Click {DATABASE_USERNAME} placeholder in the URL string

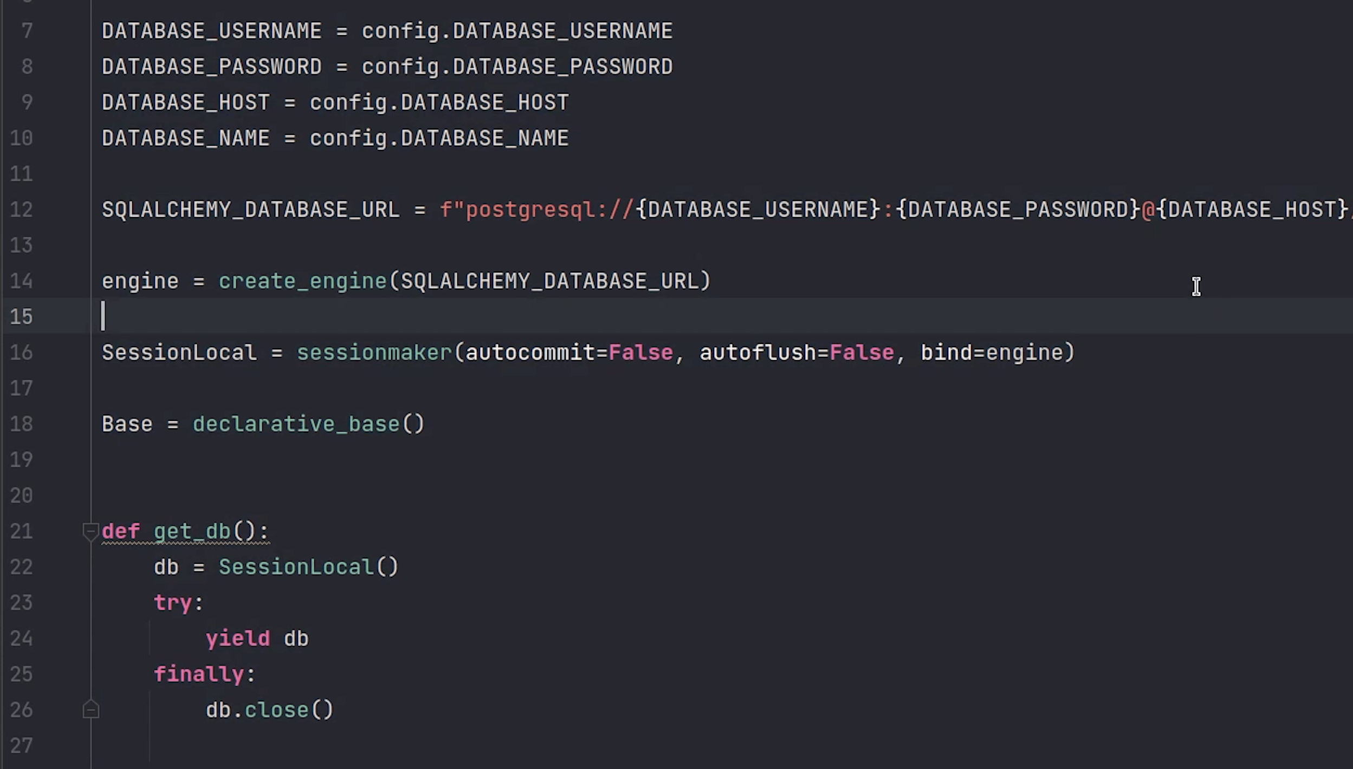point(758,210)
